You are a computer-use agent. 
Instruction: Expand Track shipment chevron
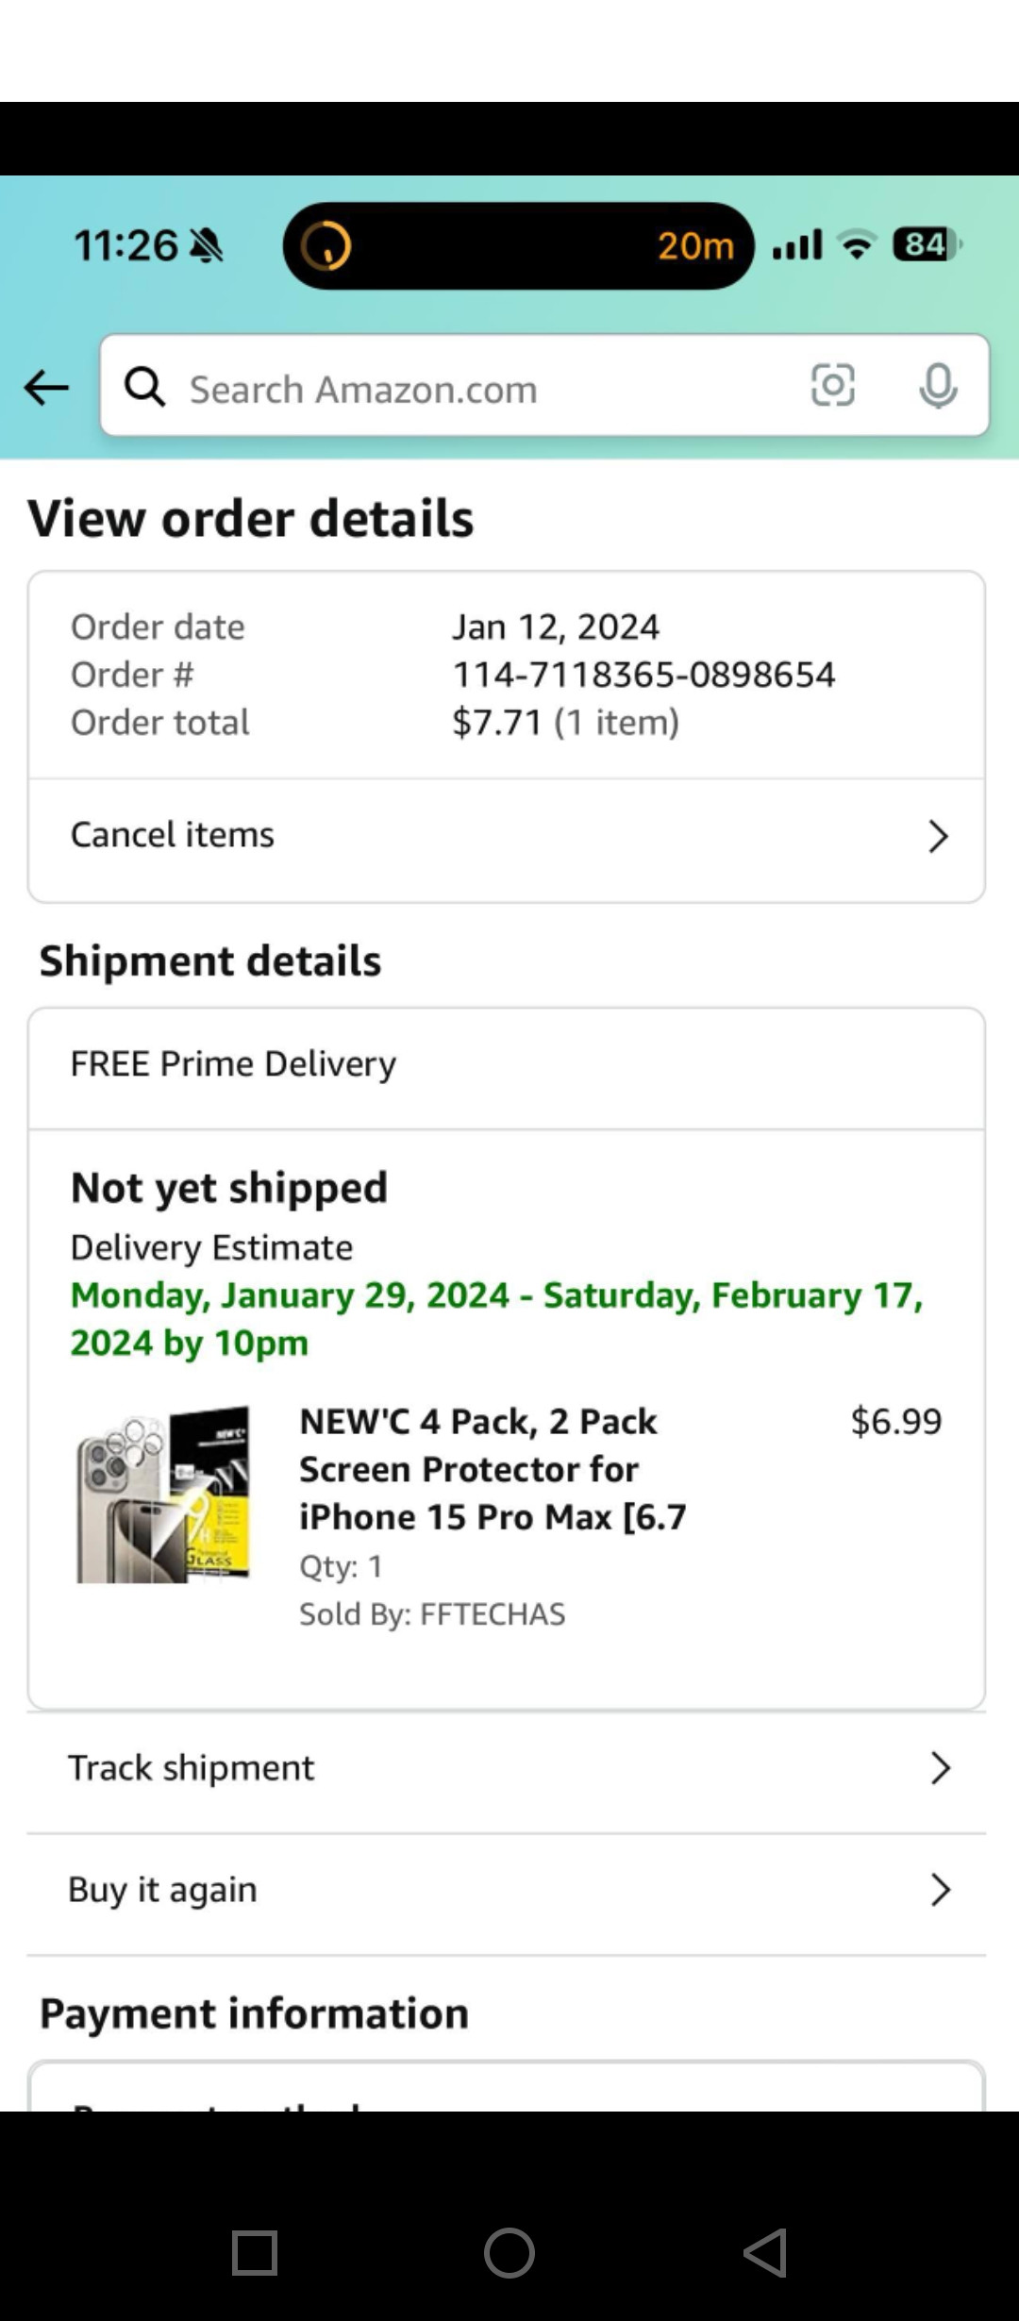point(940,1768)
